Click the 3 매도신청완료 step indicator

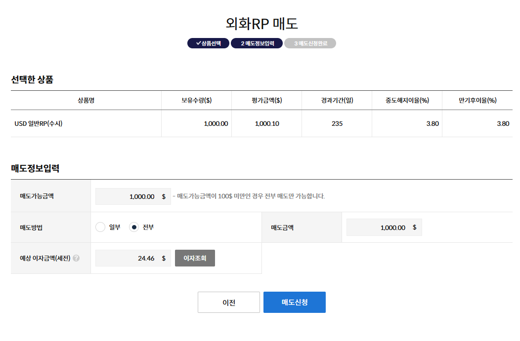309,43
